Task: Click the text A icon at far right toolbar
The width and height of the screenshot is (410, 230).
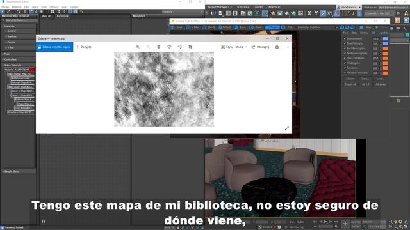Action: (x=406, y=13)
